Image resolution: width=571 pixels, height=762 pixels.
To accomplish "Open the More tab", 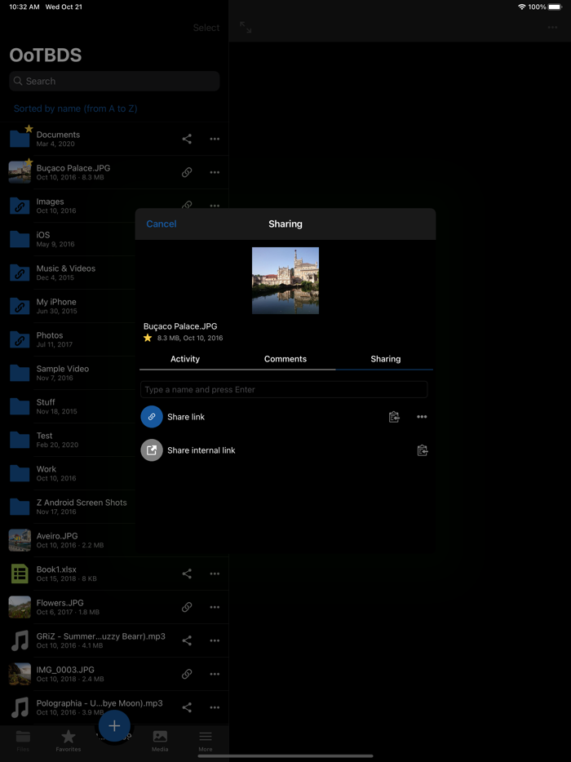I will [206, 741].
